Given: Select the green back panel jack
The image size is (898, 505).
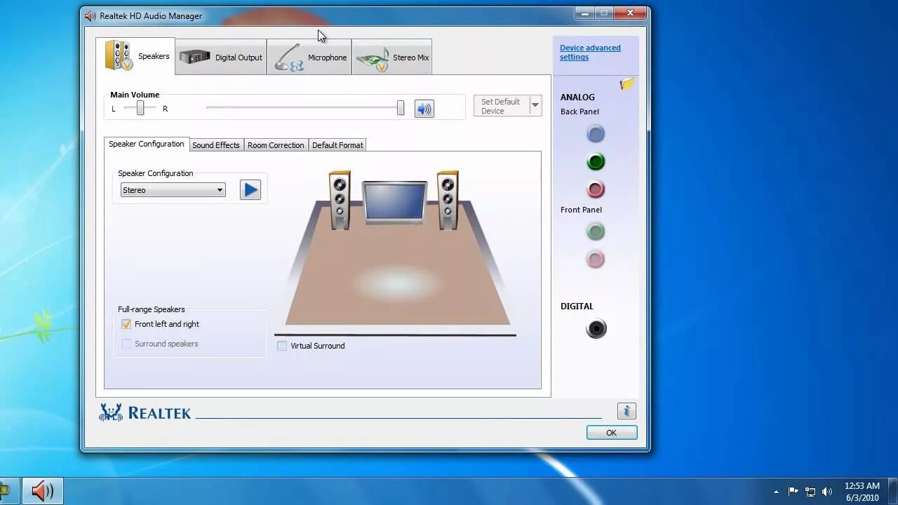Looking at the screenshot, I should click(596, 162).
